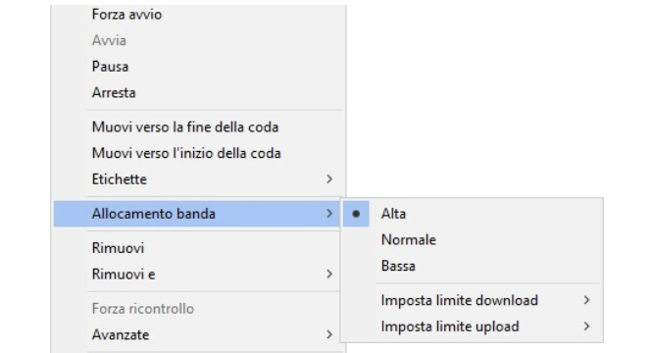
Task: Expand the Imposta limite upload arrow
Action: [x=586, y=327]
